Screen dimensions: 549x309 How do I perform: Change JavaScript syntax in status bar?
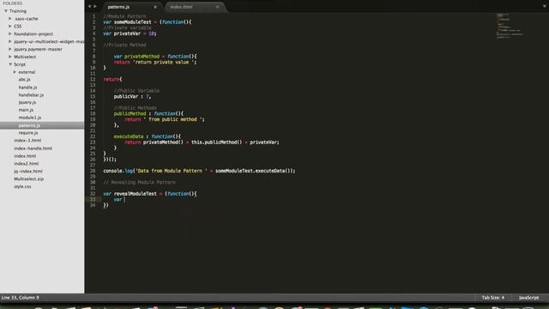[528, 298]
